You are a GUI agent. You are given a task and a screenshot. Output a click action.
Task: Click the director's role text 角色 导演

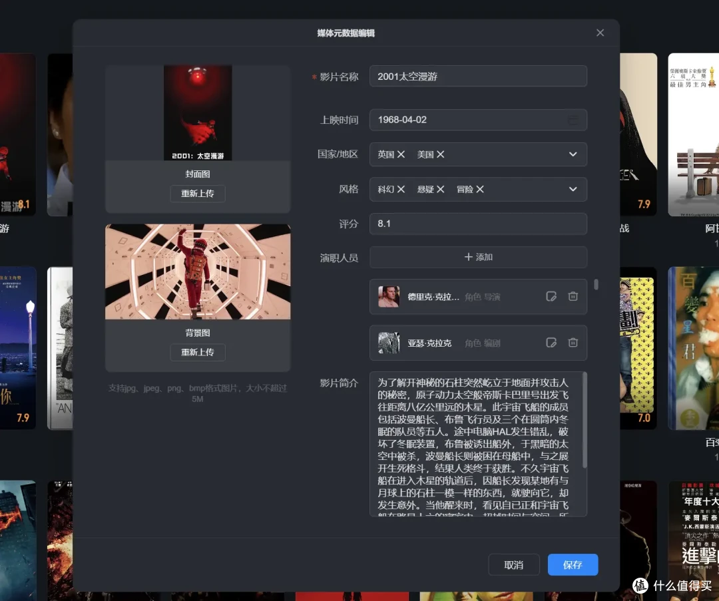click(x=483, y=297)
